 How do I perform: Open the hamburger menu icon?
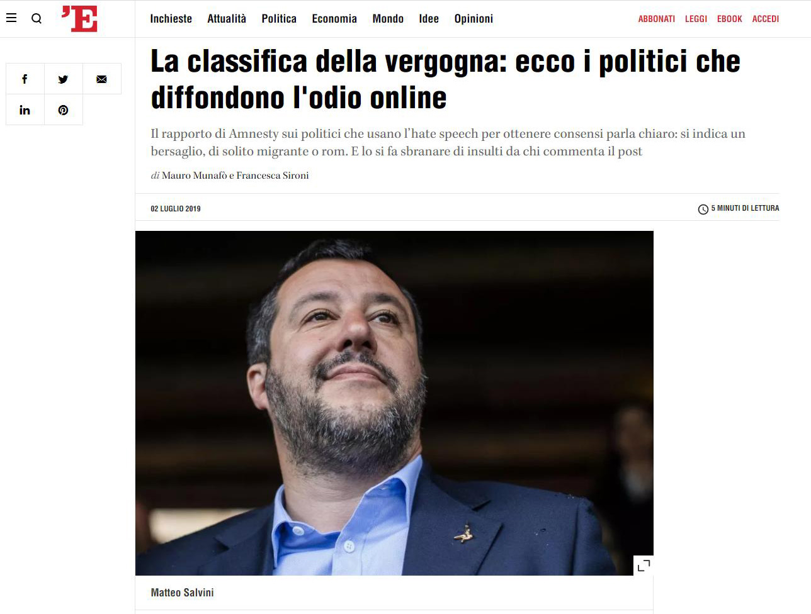(11, 18)
